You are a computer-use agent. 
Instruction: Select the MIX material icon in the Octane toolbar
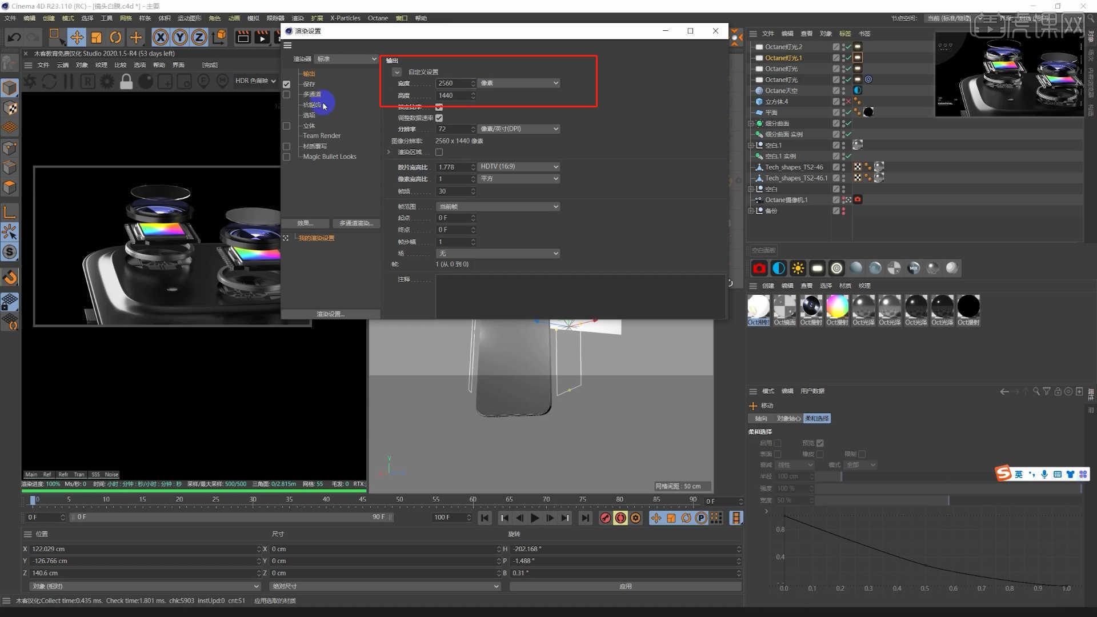pyautogui.click(x=913, y=268)
